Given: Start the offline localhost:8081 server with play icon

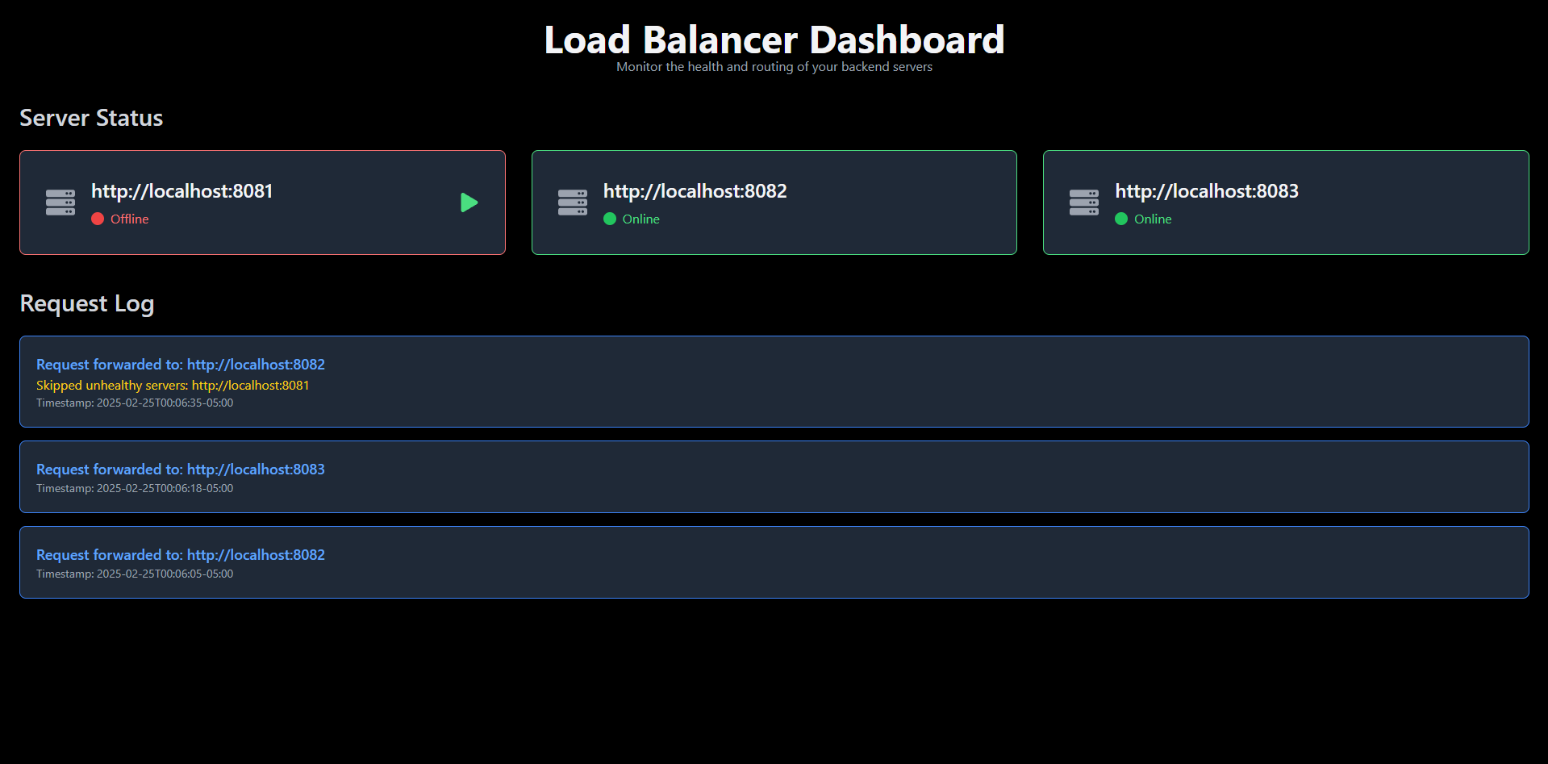Looking at the screenshot, I should [x=469, y=202].
